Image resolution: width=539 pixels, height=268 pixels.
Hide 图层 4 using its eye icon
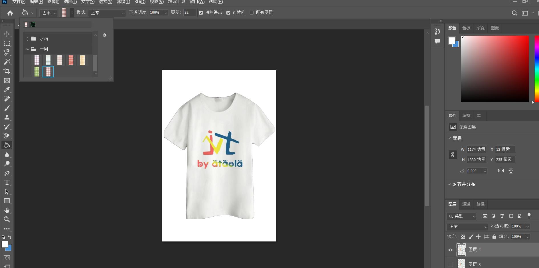(451, 250)
